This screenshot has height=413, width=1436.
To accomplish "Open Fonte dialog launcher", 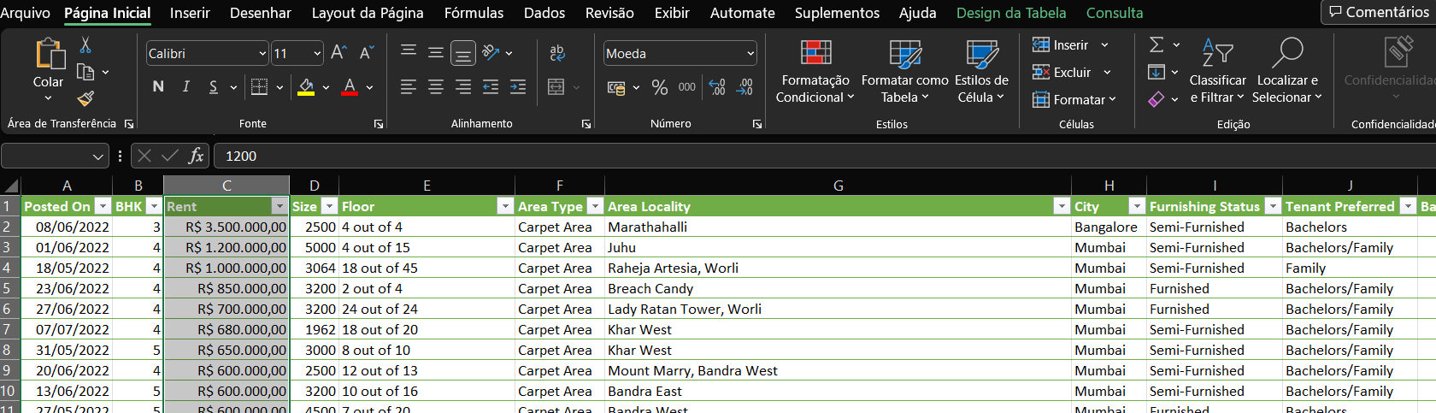I will coord(379,124).
